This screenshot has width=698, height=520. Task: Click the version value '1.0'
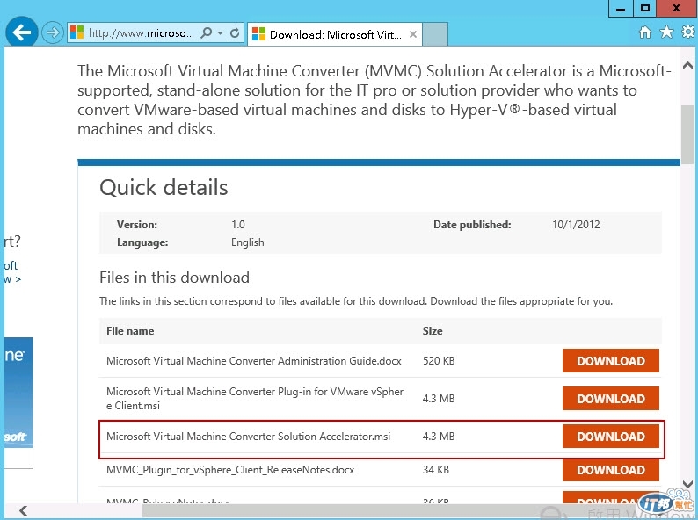pyautogui.click(x=238, y=225)
